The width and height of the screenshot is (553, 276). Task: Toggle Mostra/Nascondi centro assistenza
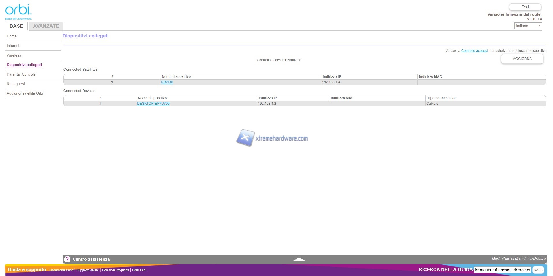pos(518,259)
